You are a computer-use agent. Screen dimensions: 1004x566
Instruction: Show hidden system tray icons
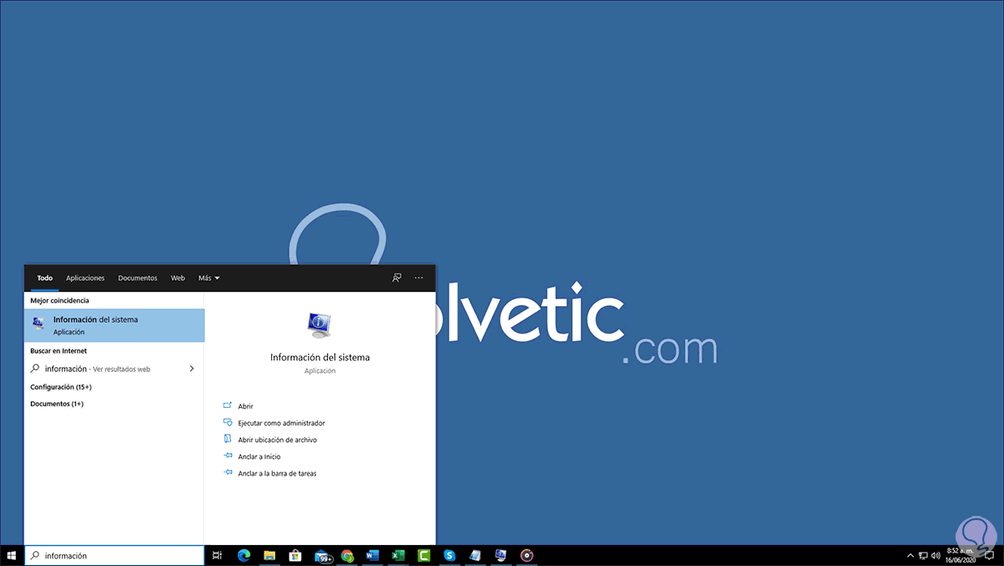tap(910, 555)
